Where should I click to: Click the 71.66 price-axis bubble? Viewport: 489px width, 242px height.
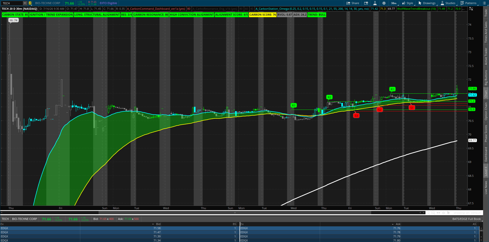[x=473, y=89]
